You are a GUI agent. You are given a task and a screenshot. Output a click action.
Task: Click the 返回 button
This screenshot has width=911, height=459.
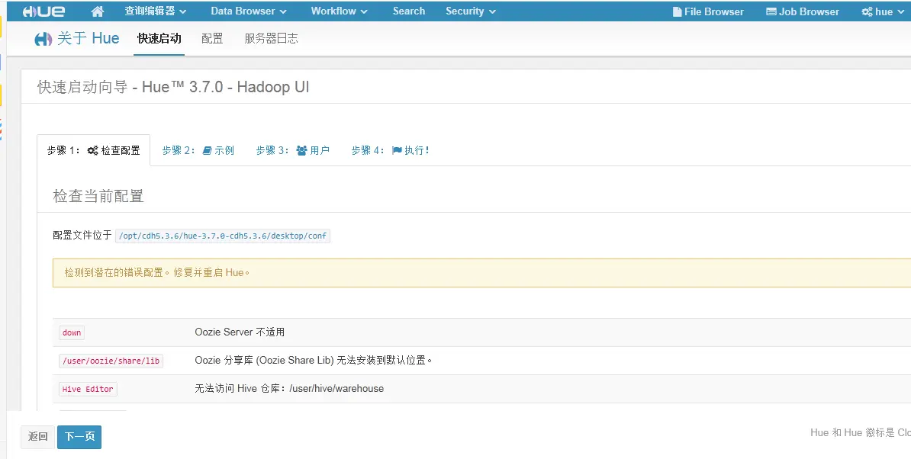click(37, 437)
